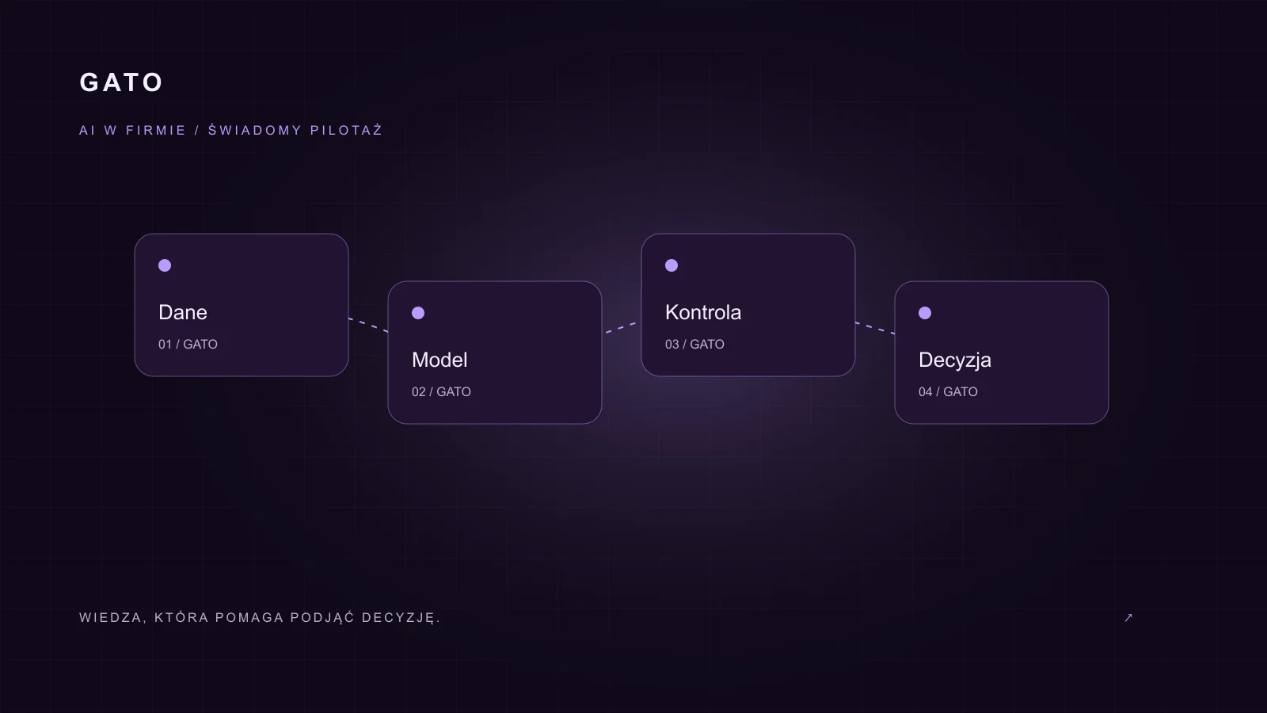
Task: Click the '03 / GATO' label
Action: pyautogui.click(x=694, y=344)
